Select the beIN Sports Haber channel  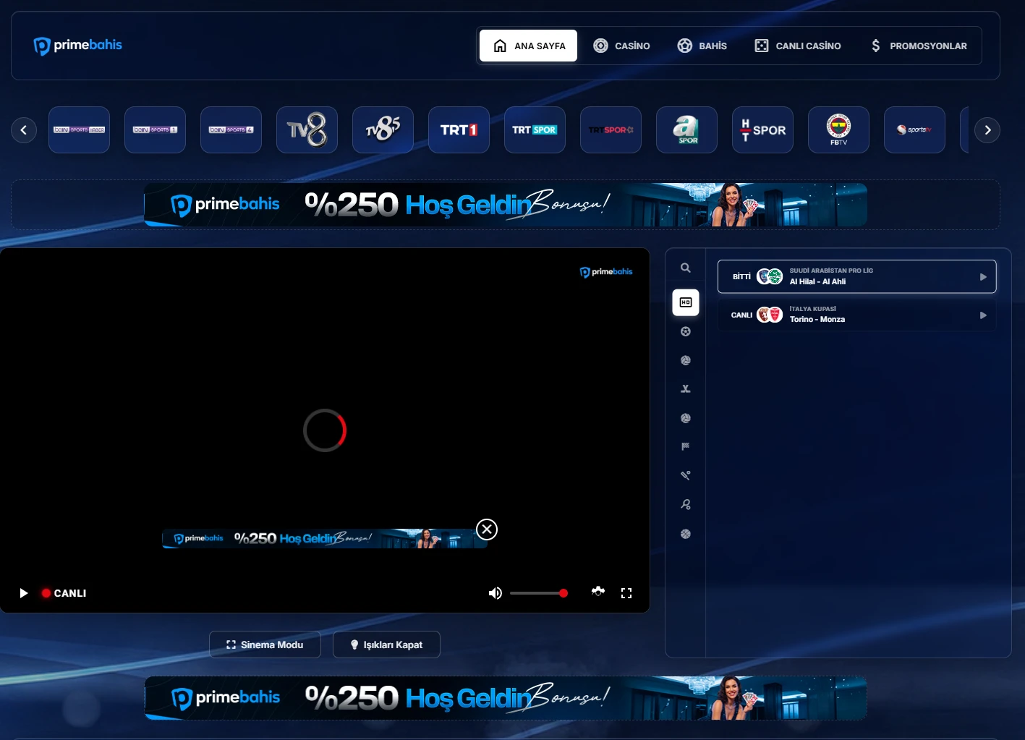pyautogui.click(x=79, y=130)
